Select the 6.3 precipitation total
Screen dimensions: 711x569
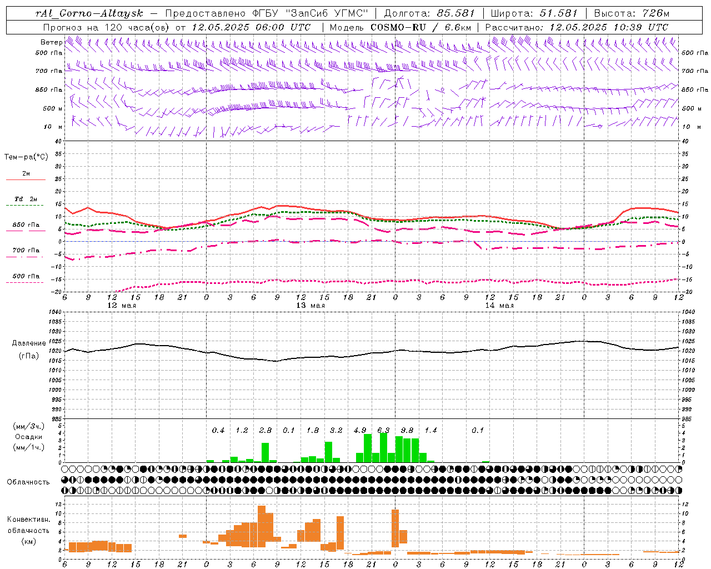[x=383, y=431]
